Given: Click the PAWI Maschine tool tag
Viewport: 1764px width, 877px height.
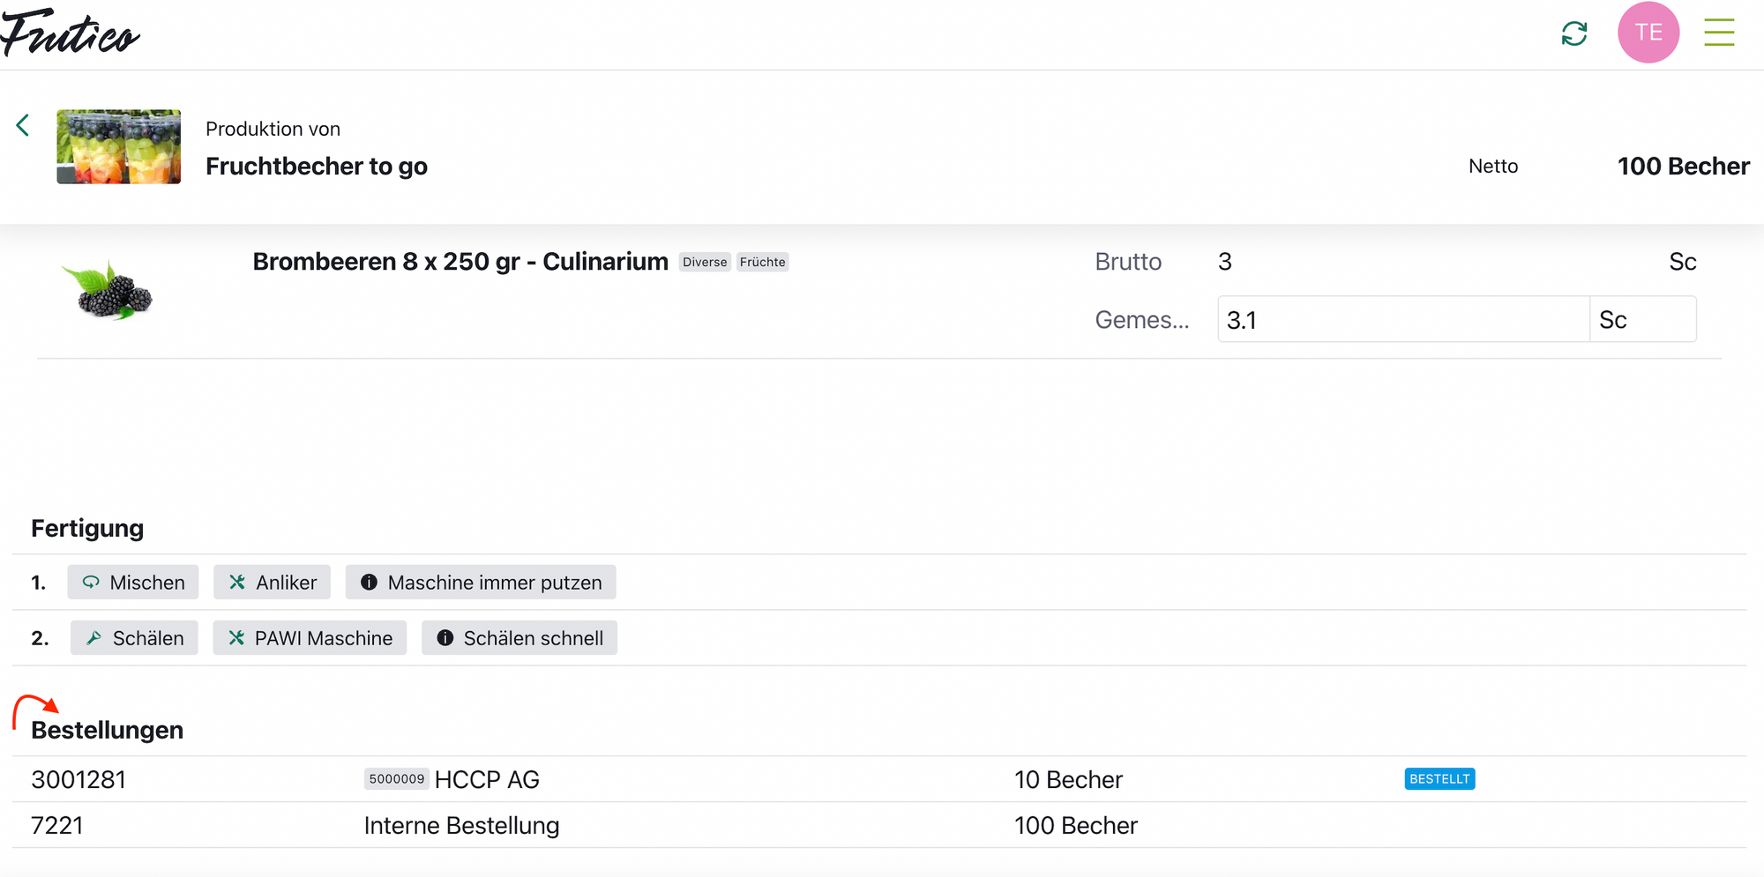Looking at the screenshot, I should point(310,638).
